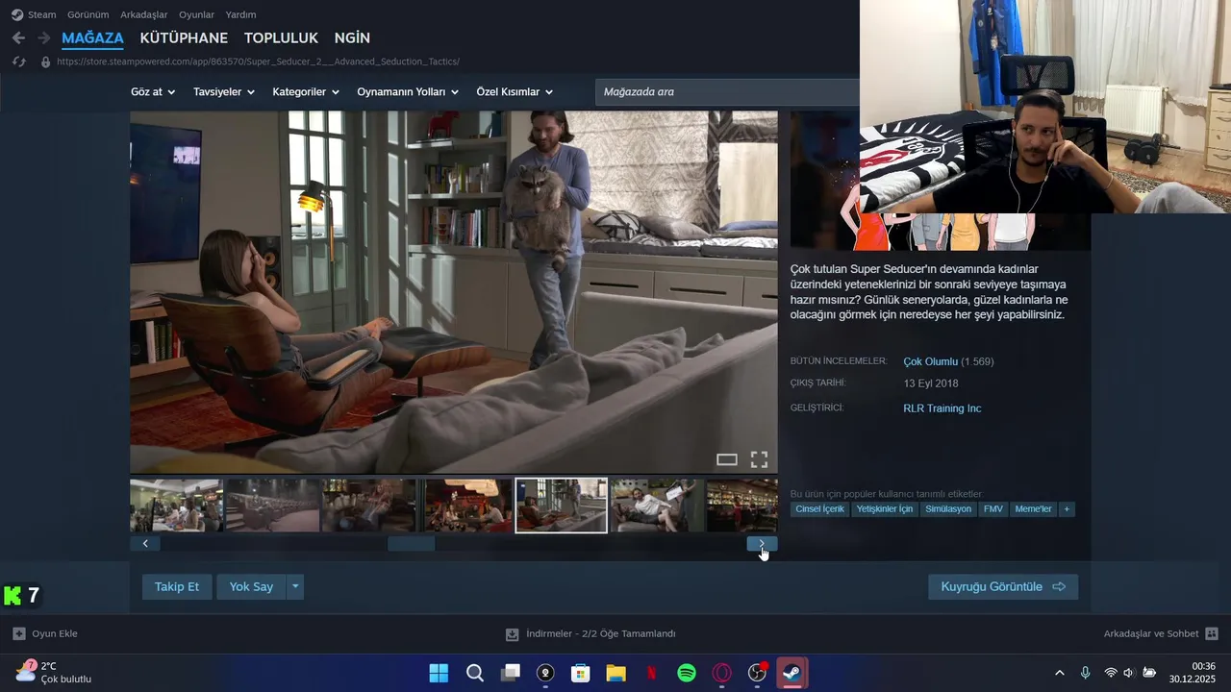The height and width of the screenshot is (692, 1231).
Task: Open the Arkadaşlar menu
Action: coord(143,14)
